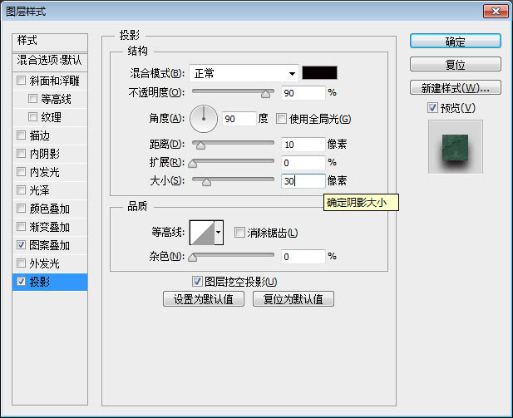Click the 距离 slider handle
The height and width of the screenshot is (418, 513).
(200, 145)
